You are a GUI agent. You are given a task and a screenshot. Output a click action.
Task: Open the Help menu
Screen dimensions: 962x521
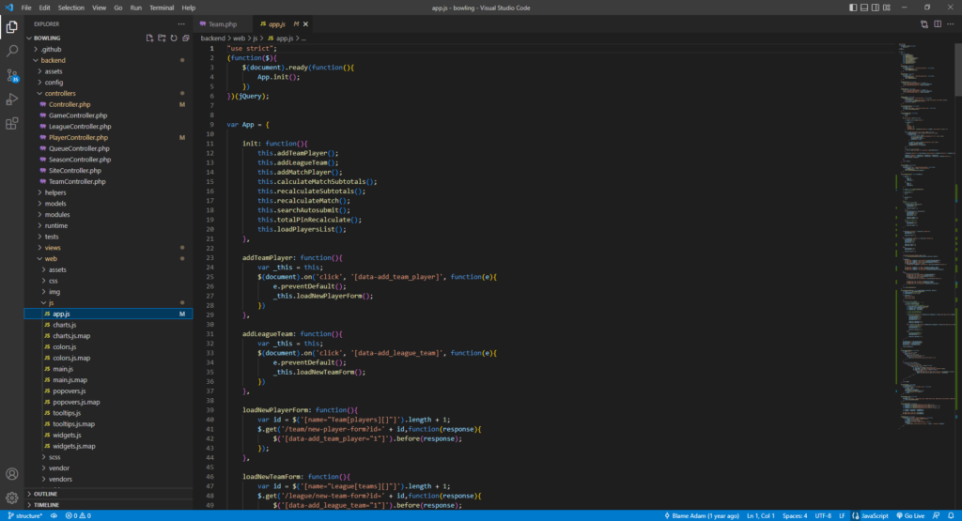(x=188, y=8)
